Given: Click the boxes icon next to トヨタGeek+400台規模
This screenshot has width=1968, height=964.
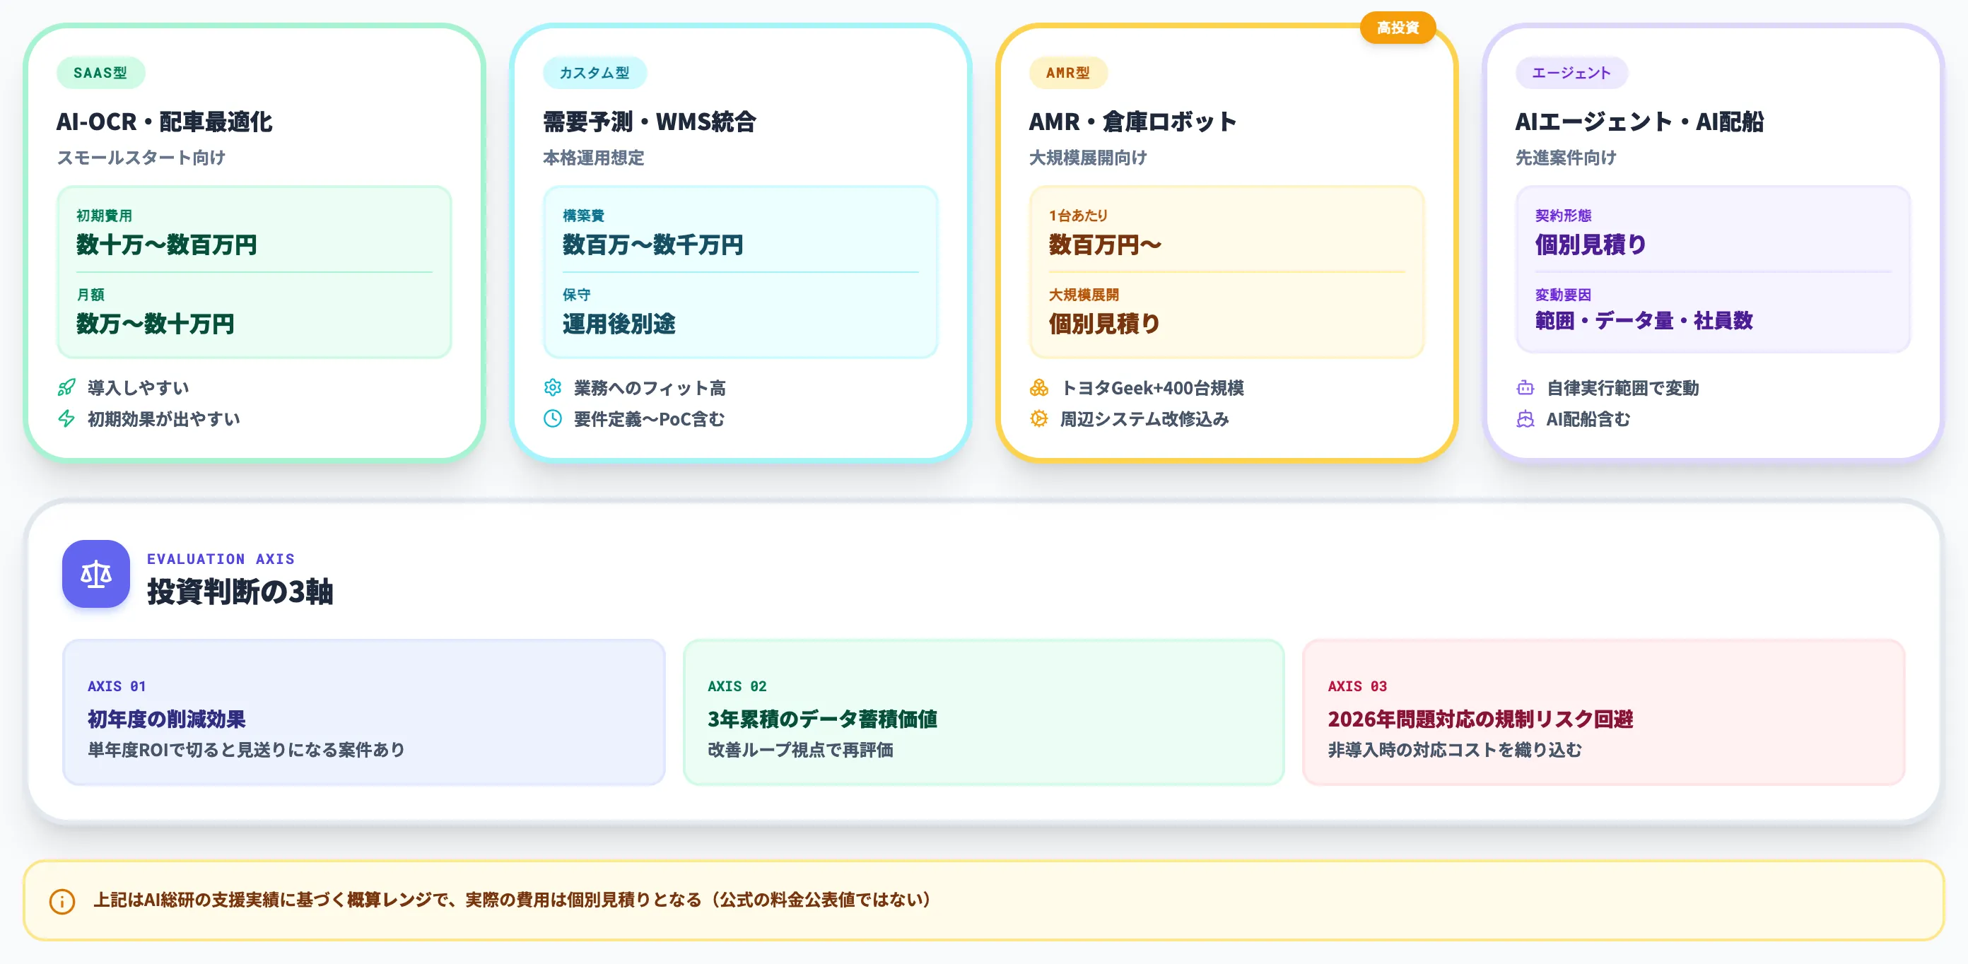Looking at the screenshot, I should click(1039, 388).
